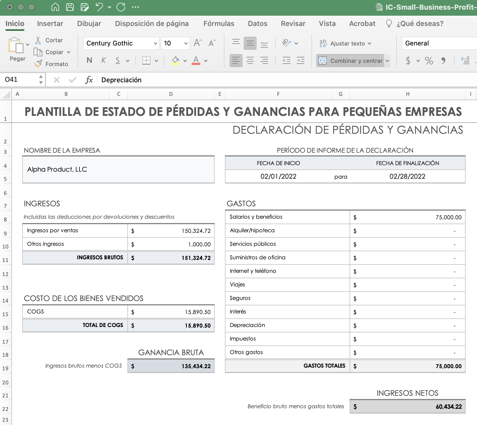Undo the last action
The height and width of the screenshot is (425, 477).
[99, 7]
